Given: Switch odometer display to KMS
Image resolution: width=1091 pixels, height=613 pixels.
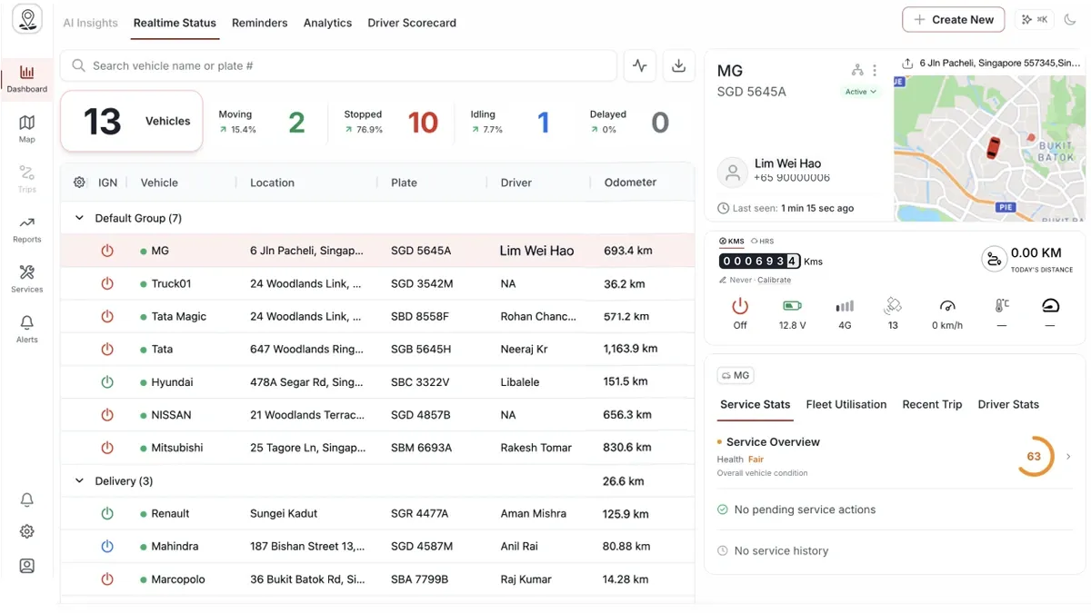Looking at the screenshot, I should 732,242.
